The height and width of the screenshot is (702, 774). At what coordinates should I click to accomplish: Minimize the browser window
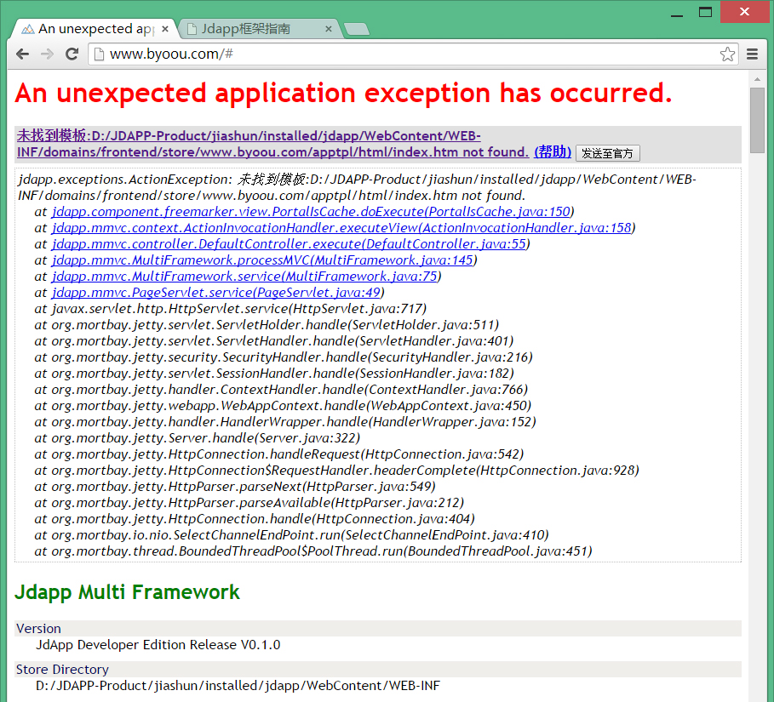pyautogui.click(x=677, y=13)
